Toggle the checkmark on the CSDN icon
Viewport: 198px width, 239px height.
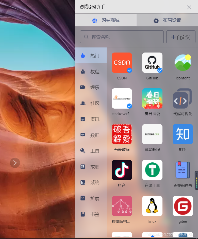[x=129, y=70]
